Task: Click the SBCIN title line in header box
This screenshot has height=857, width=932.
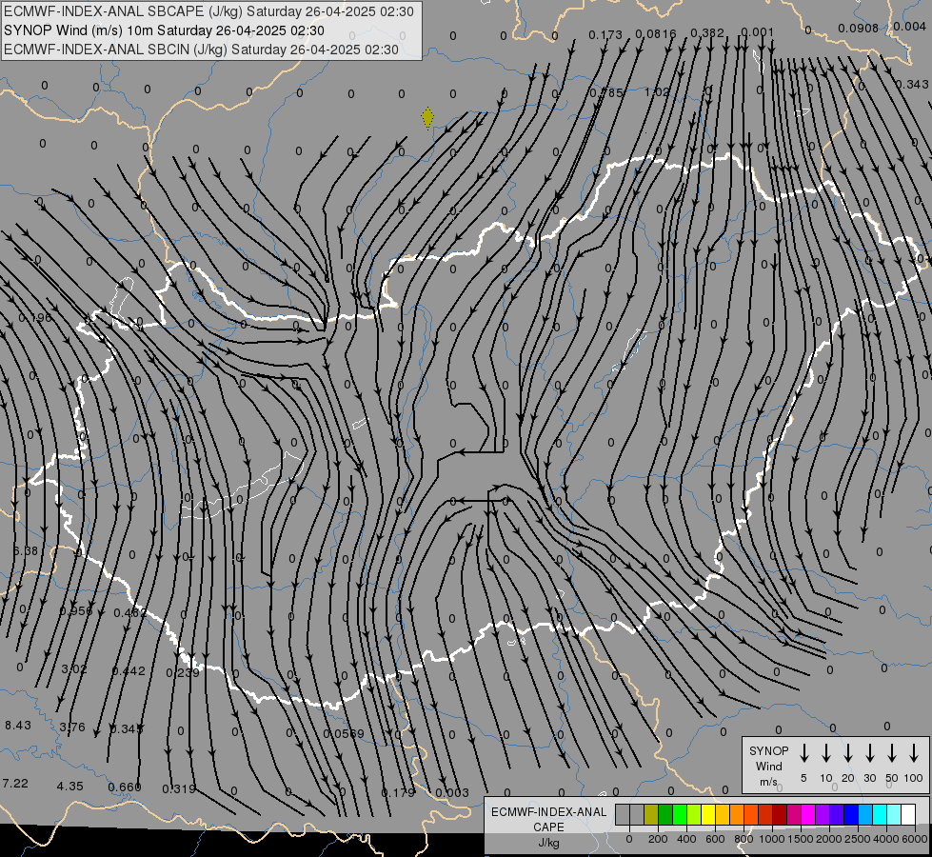Action: [201, 50]
